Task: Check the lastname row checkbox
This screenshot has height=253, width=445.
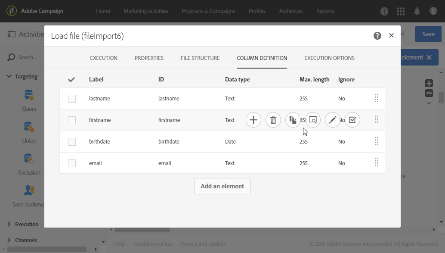Action: point(72,99)
